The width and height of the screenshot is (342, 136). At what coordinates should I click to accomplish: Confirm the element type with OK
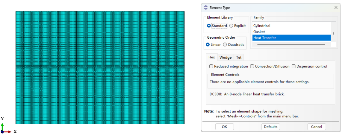225,126
